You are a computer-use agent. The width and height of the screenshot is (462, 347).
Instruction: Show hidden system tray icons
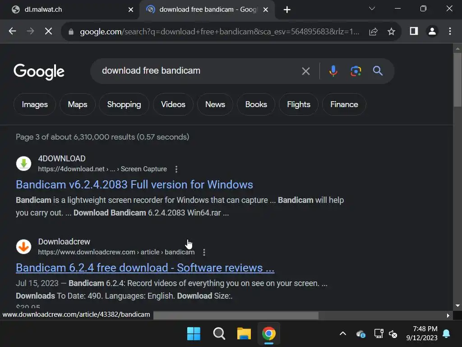pos(343,334)
